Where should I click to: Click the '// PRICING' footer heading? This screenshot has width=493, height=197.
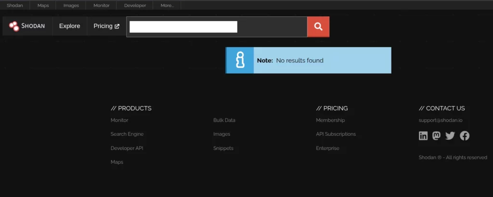[x=332, y=108]
